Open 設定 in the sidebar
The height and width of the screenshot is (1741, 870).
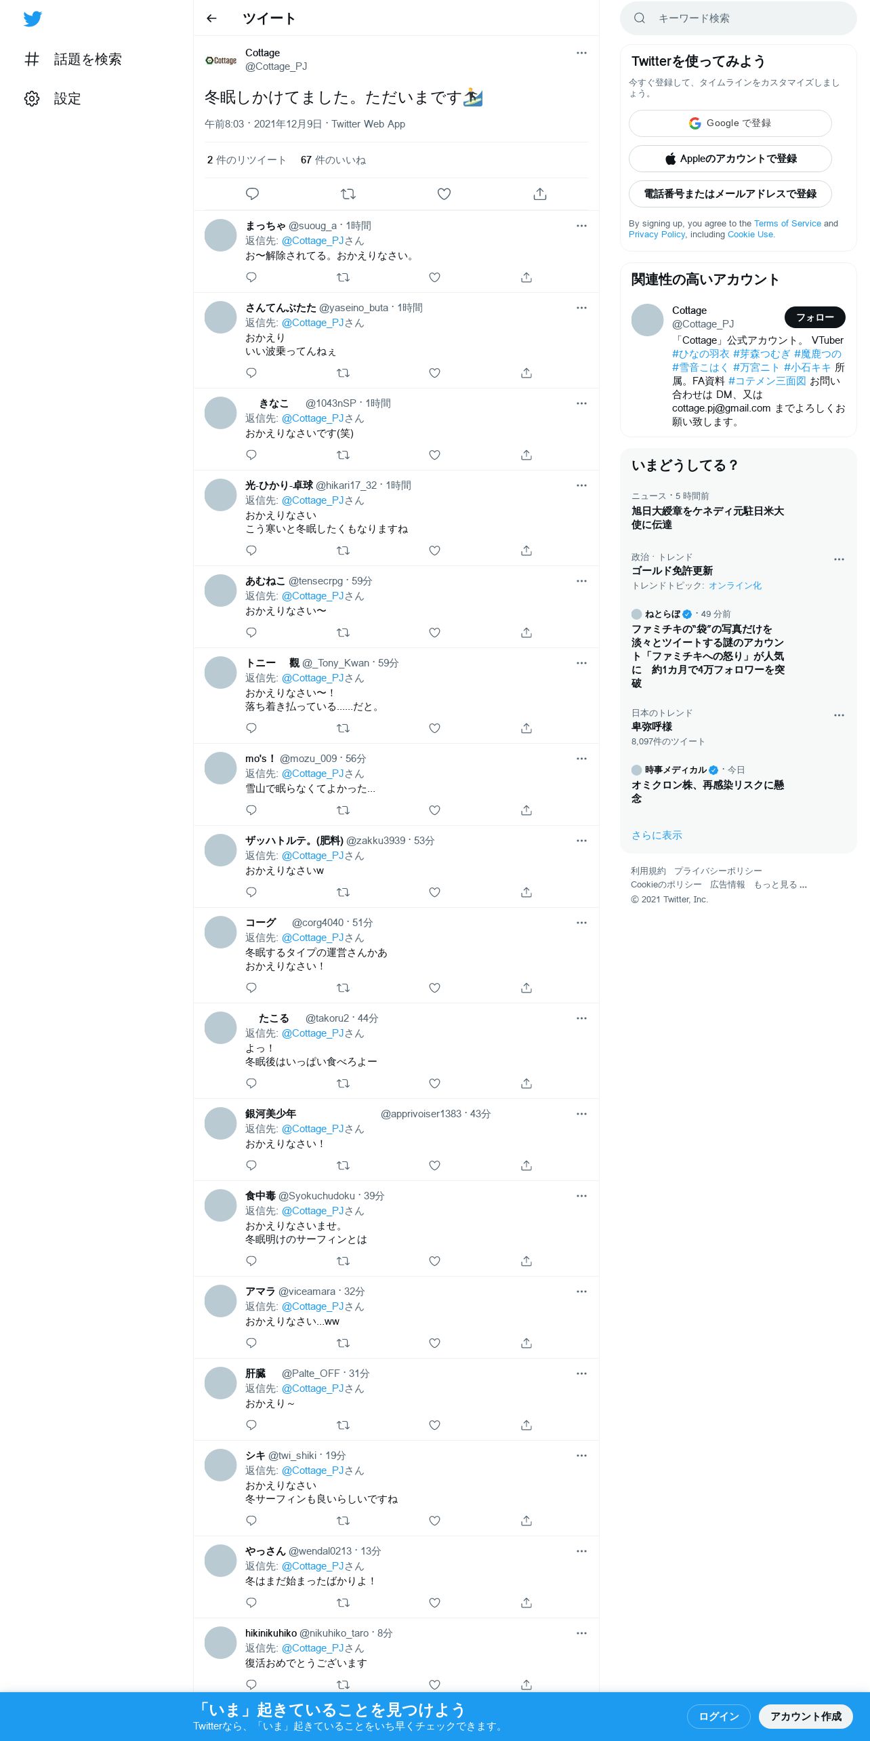click(53, 99)
